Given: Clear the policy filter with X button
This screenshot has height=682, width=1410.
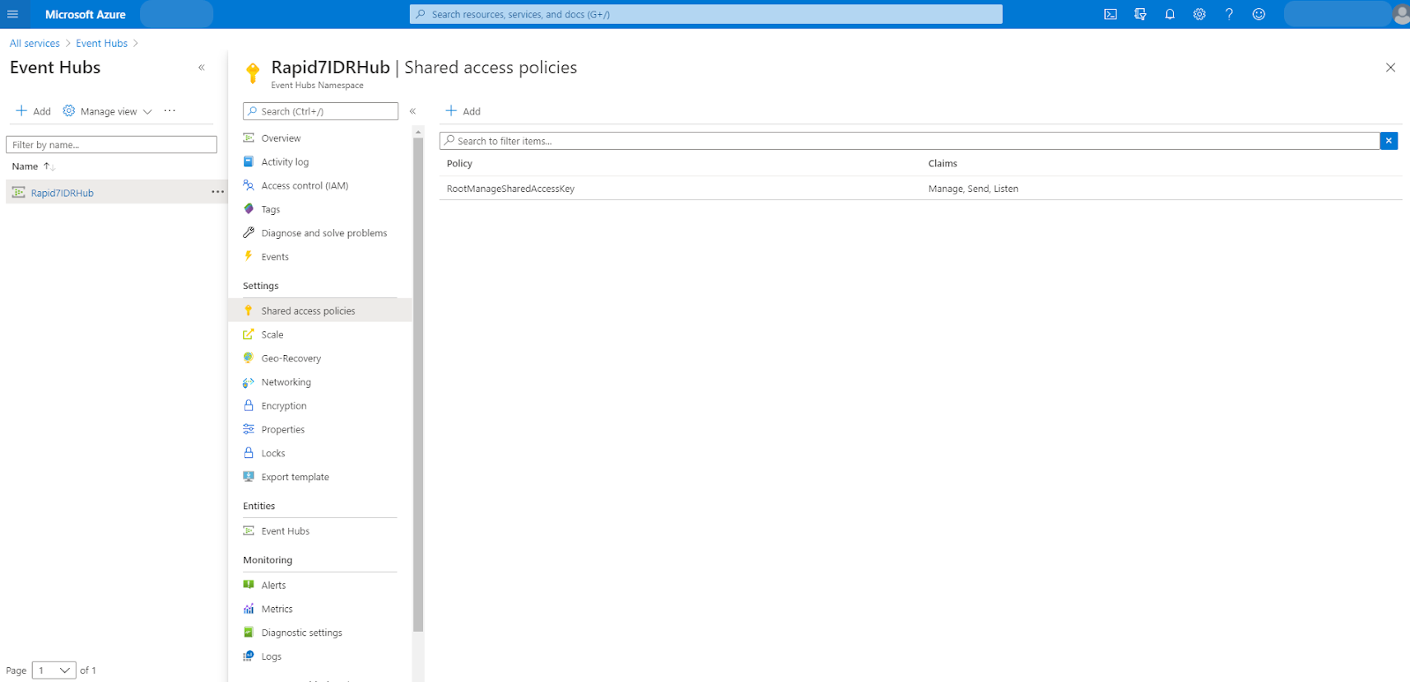Looking at the screenshot, I should [1389, 140].
